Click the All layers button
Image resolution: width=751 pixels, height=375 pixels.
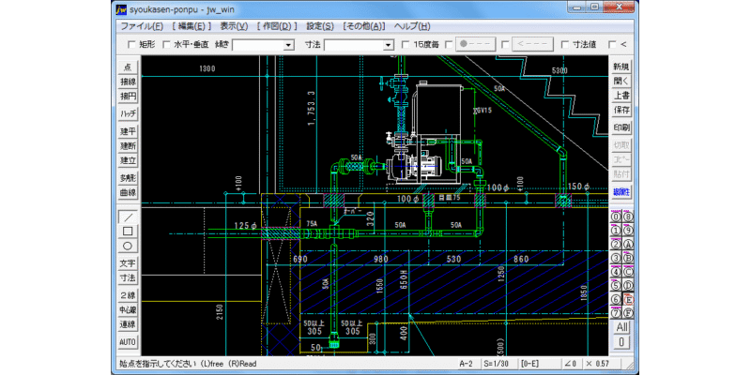click(x=622, y=327)
